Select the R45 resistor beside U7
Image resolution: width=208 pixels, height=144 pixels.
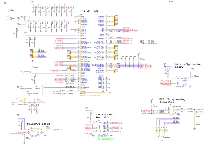(x=193, y=76)
